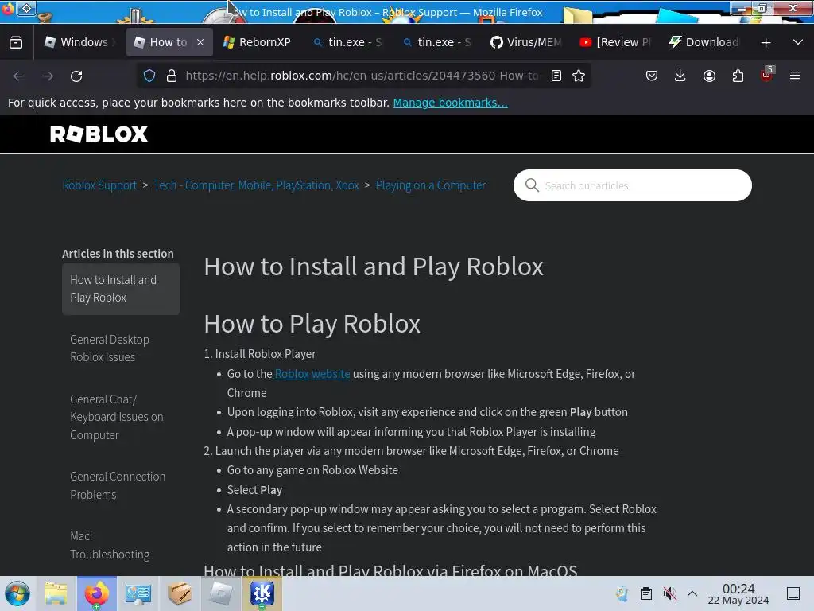Bookmark this page with star icon
The image size is (814, 611).
point(579,76)
